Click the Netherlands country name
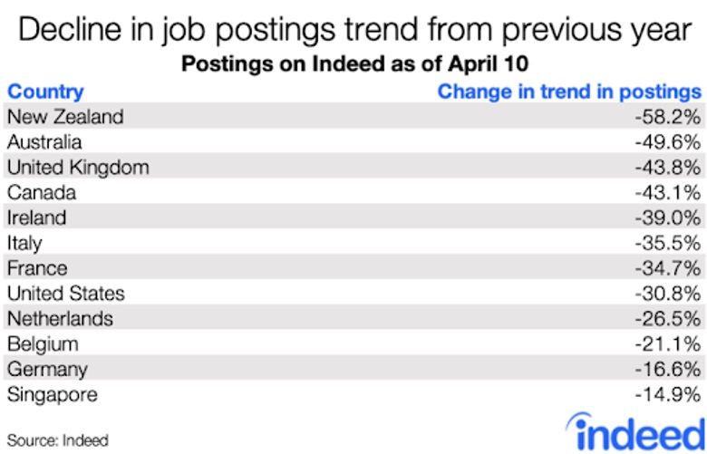 tap(60, 319)
